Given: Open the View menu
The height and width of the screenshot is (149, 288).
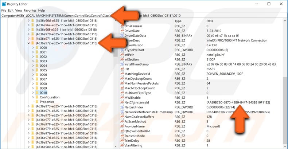Looking at the screenshot, I should [19, 11].
